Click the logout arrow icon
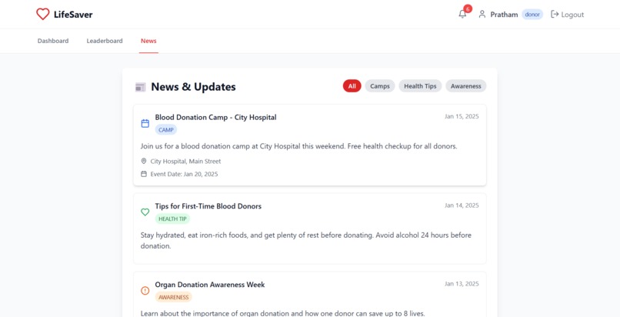Viewport: 620px width, 317px height. pyautogui.click(x=555, y=14)
